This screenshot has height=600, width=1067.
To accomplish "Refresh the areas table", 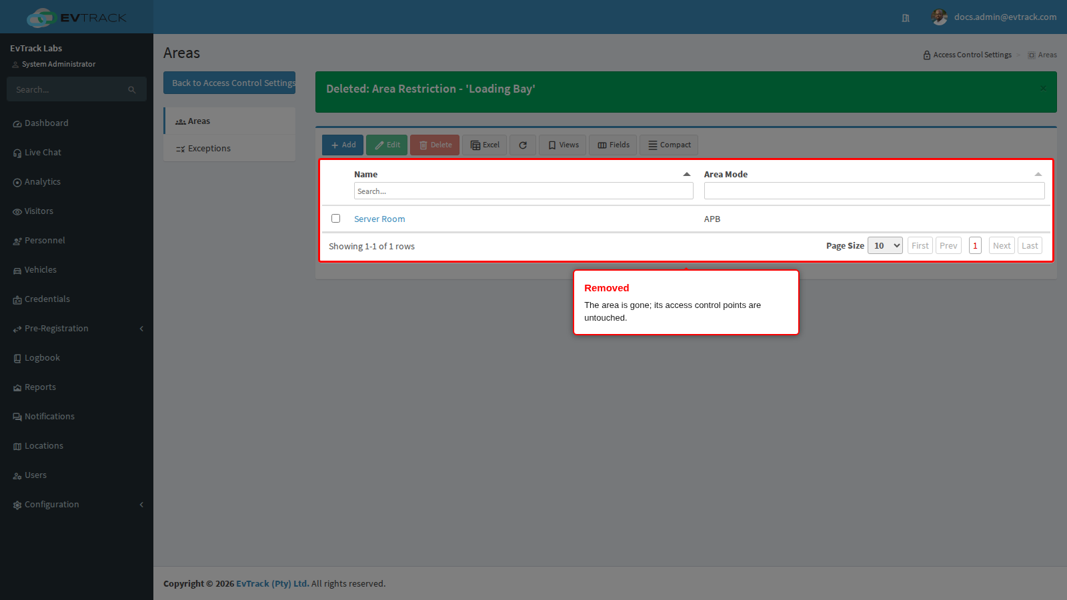I will tap(523, 145).
